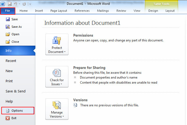Click the Table Tools contextual header
This screenshot has height=125, width=187.
[x=161, y=4]
